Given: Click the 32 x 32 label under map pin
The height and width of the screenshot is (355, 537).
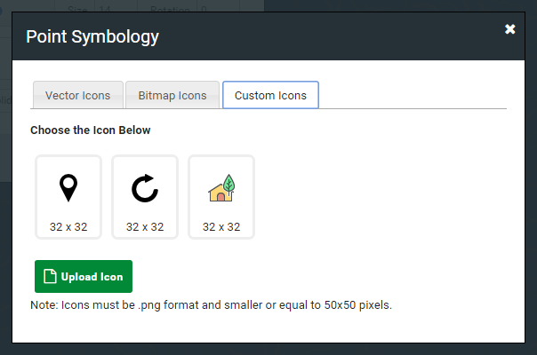Looking at the screenshot, I should (68, 226).
